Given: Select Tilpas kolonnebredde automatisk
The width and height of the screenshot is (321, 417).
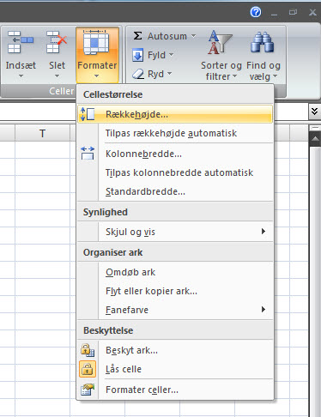Looking at the screenshot, I should tap(175, 172).
